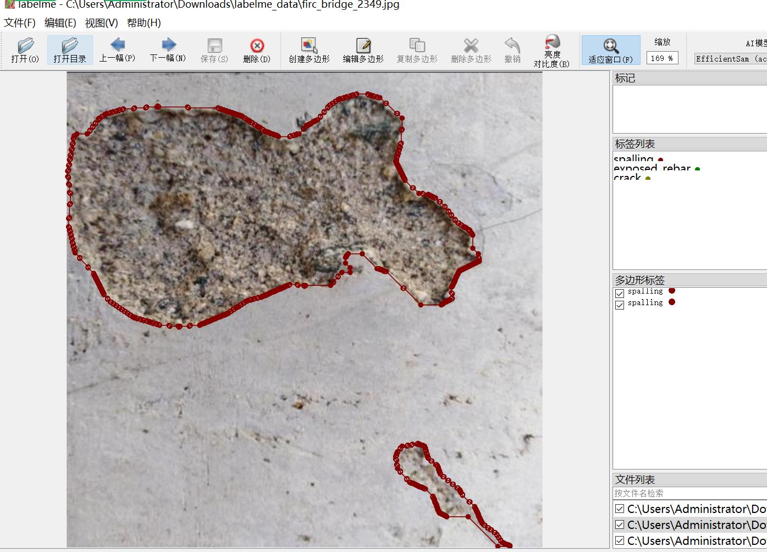Click Fit Window (适应窗口) button

click(x=610, y=50)
